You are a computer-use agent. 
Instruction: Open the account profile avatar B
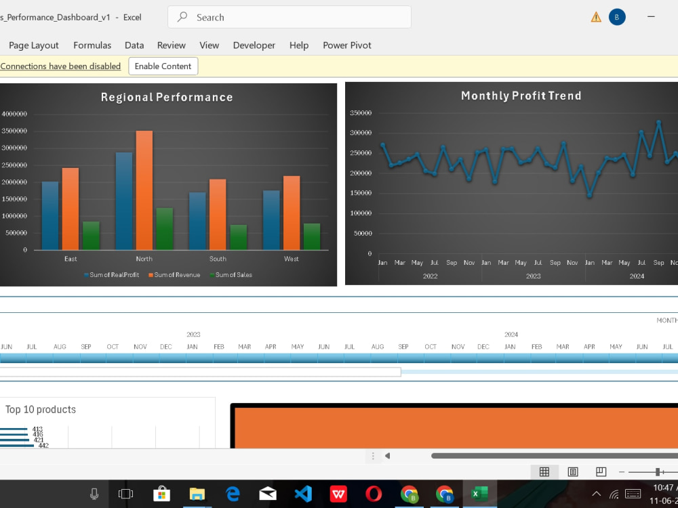(x=617, y=18)
